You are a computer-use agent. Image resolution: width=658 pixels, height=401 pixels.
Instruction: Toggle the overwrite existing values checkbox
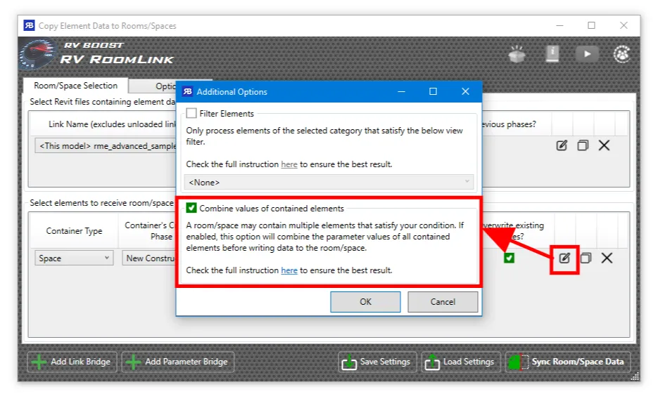509,258
